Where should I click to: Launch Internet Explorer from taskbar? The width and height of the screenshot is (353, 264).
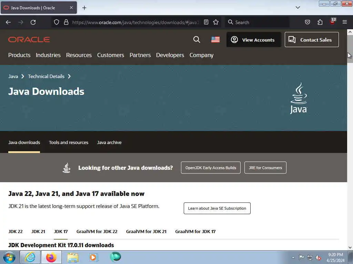(30, 257)
